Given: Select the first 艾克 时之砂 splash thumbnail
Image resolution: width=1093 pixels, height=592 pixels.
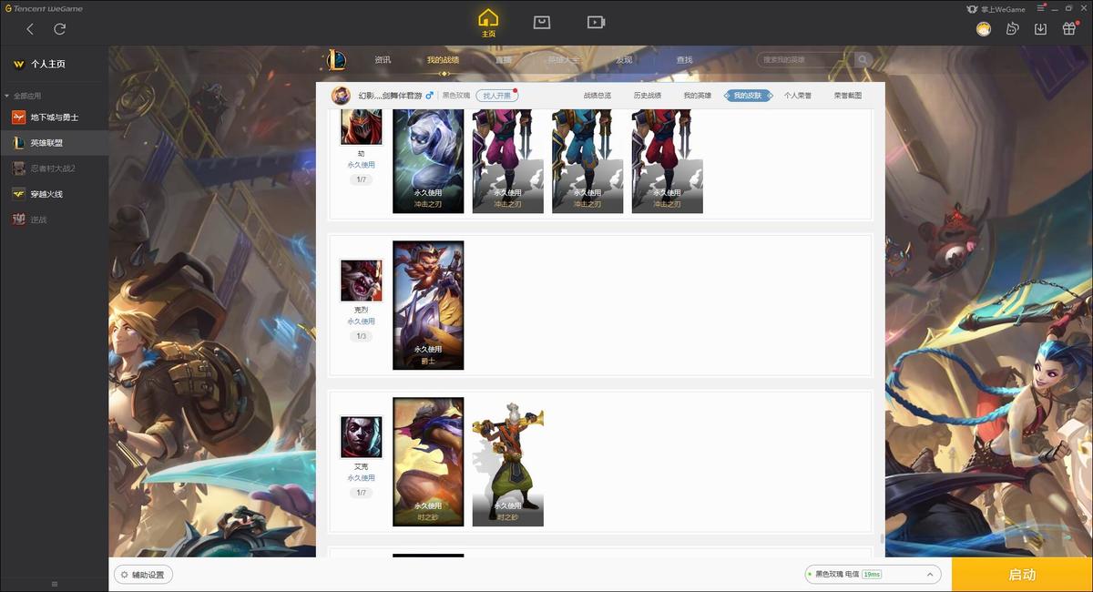Looking at the screenshot, I should 428,462.
